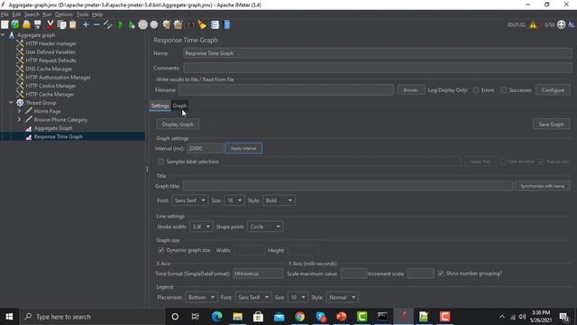Expand Browse Phone Category tree node

click(19, 119)
